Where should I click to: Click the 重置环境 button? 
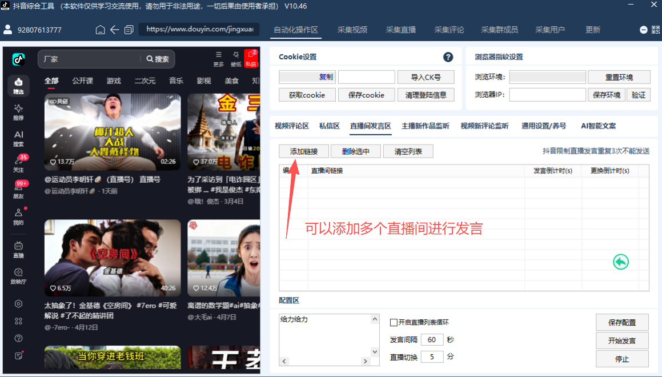[x=619, y=77]
